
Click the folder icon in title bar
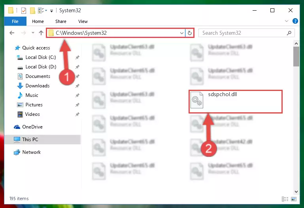(x=11, y=10)
